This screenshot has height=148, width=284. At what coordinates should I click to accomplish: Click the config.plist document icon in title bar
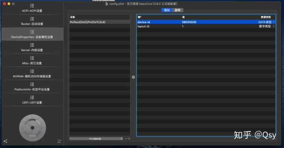106,4
